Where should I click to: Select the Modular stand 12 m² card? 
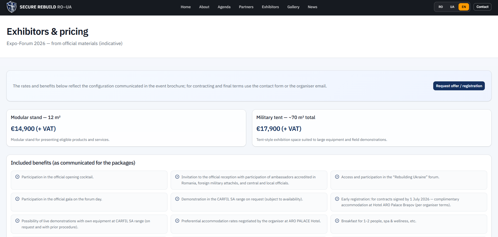click(126, 128)
